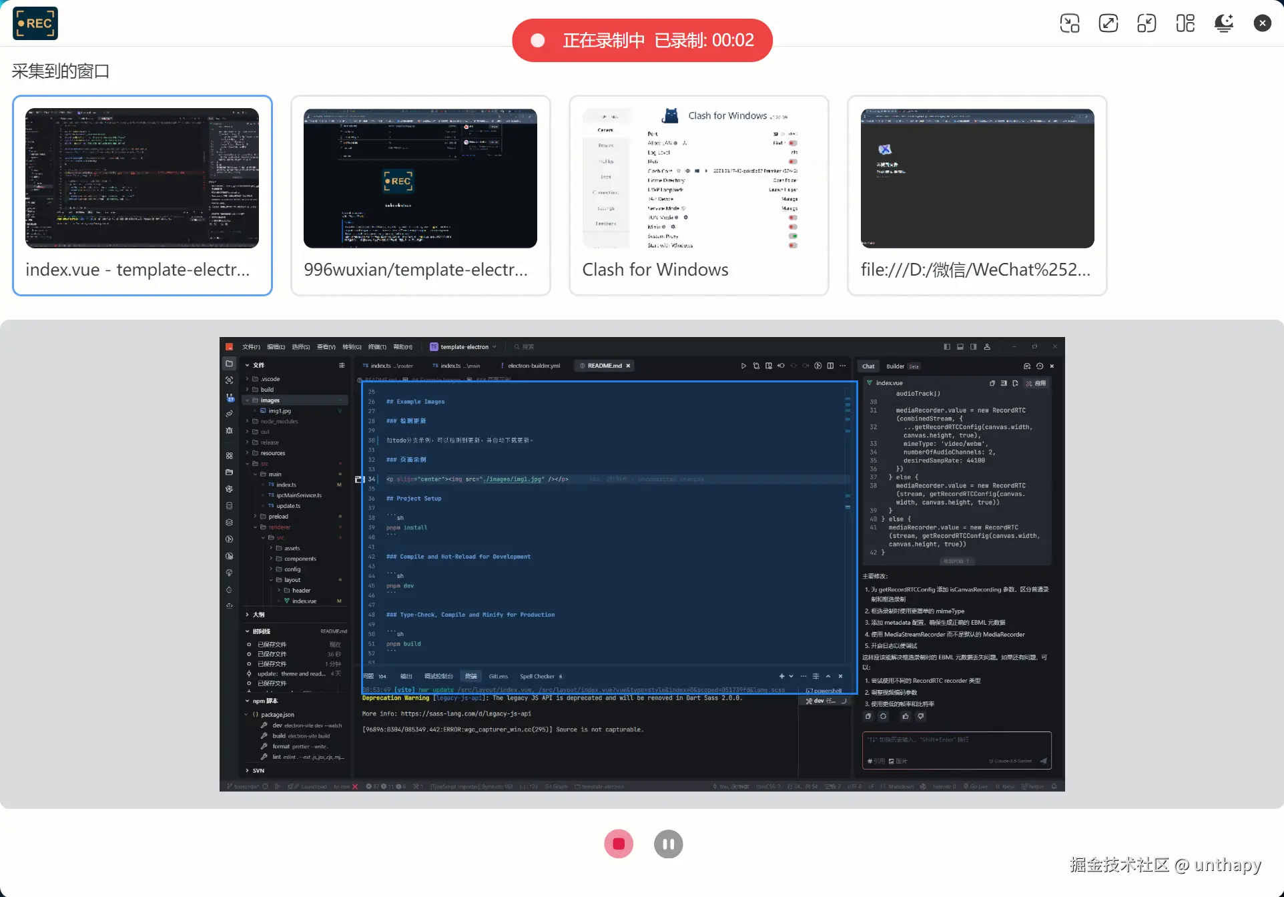The image size is (1284, 897).
Task: Select the Clash for Windows window thumbnail
Action: (x=699, y=195)
